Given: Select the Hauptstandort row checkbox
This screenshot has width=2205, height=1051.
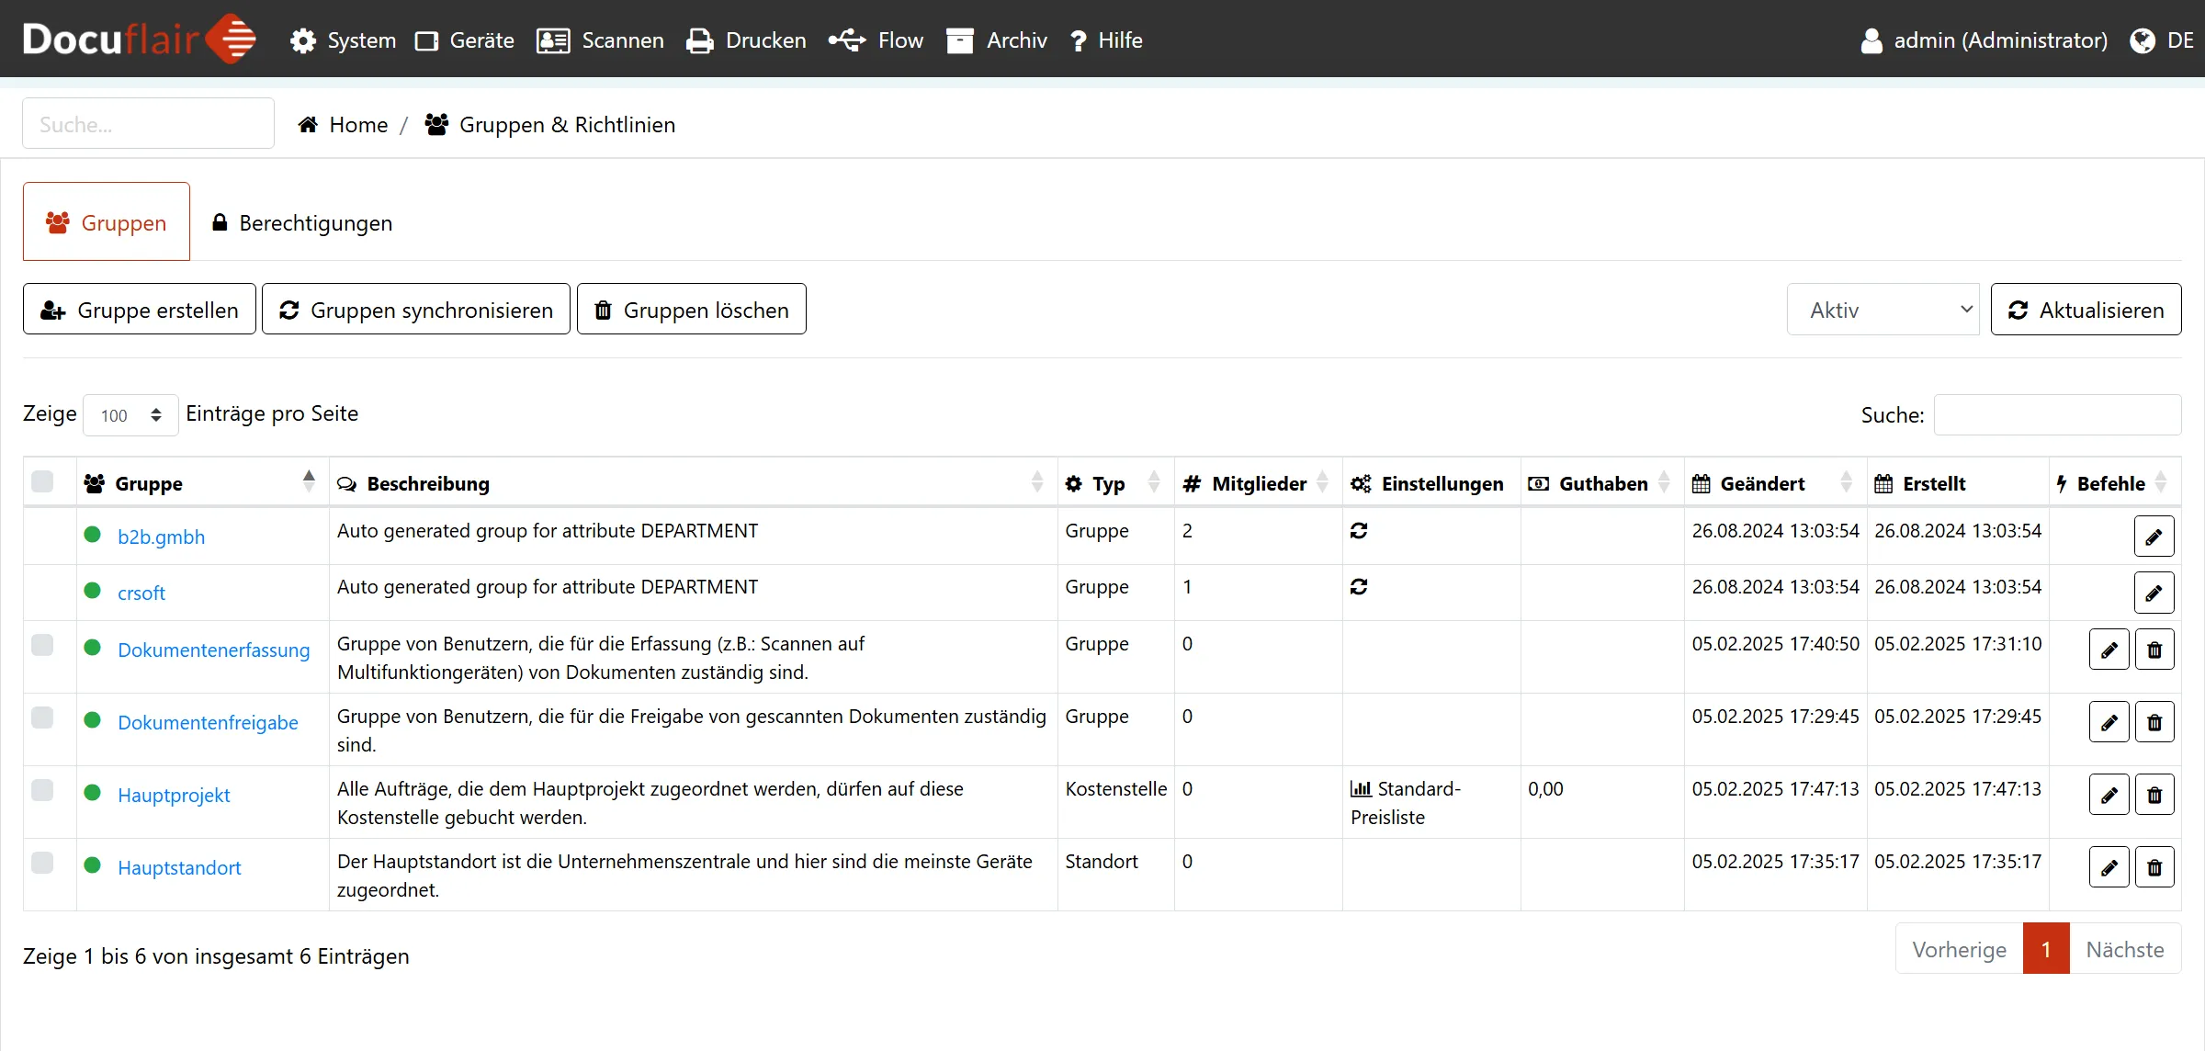Looking at the screenshot, I should [42, 863].
